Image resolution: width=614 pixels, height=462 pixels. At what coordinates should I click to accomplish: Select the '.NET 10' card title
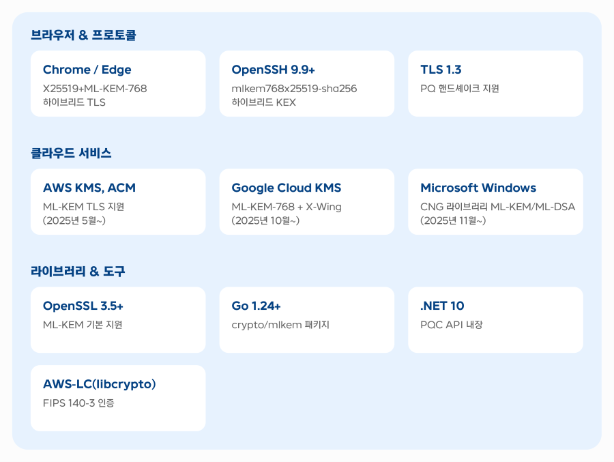tap(442, 306)
